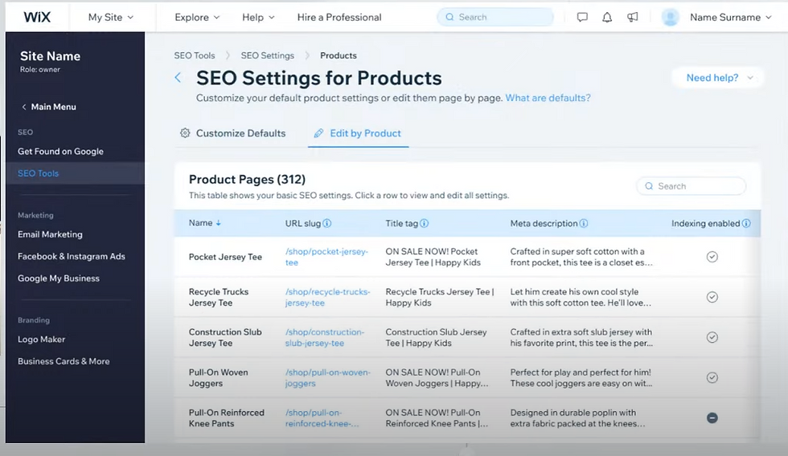Viewport: 788px width, 456px height.
Task: Open Google My Business
Action: coord(58,279)
